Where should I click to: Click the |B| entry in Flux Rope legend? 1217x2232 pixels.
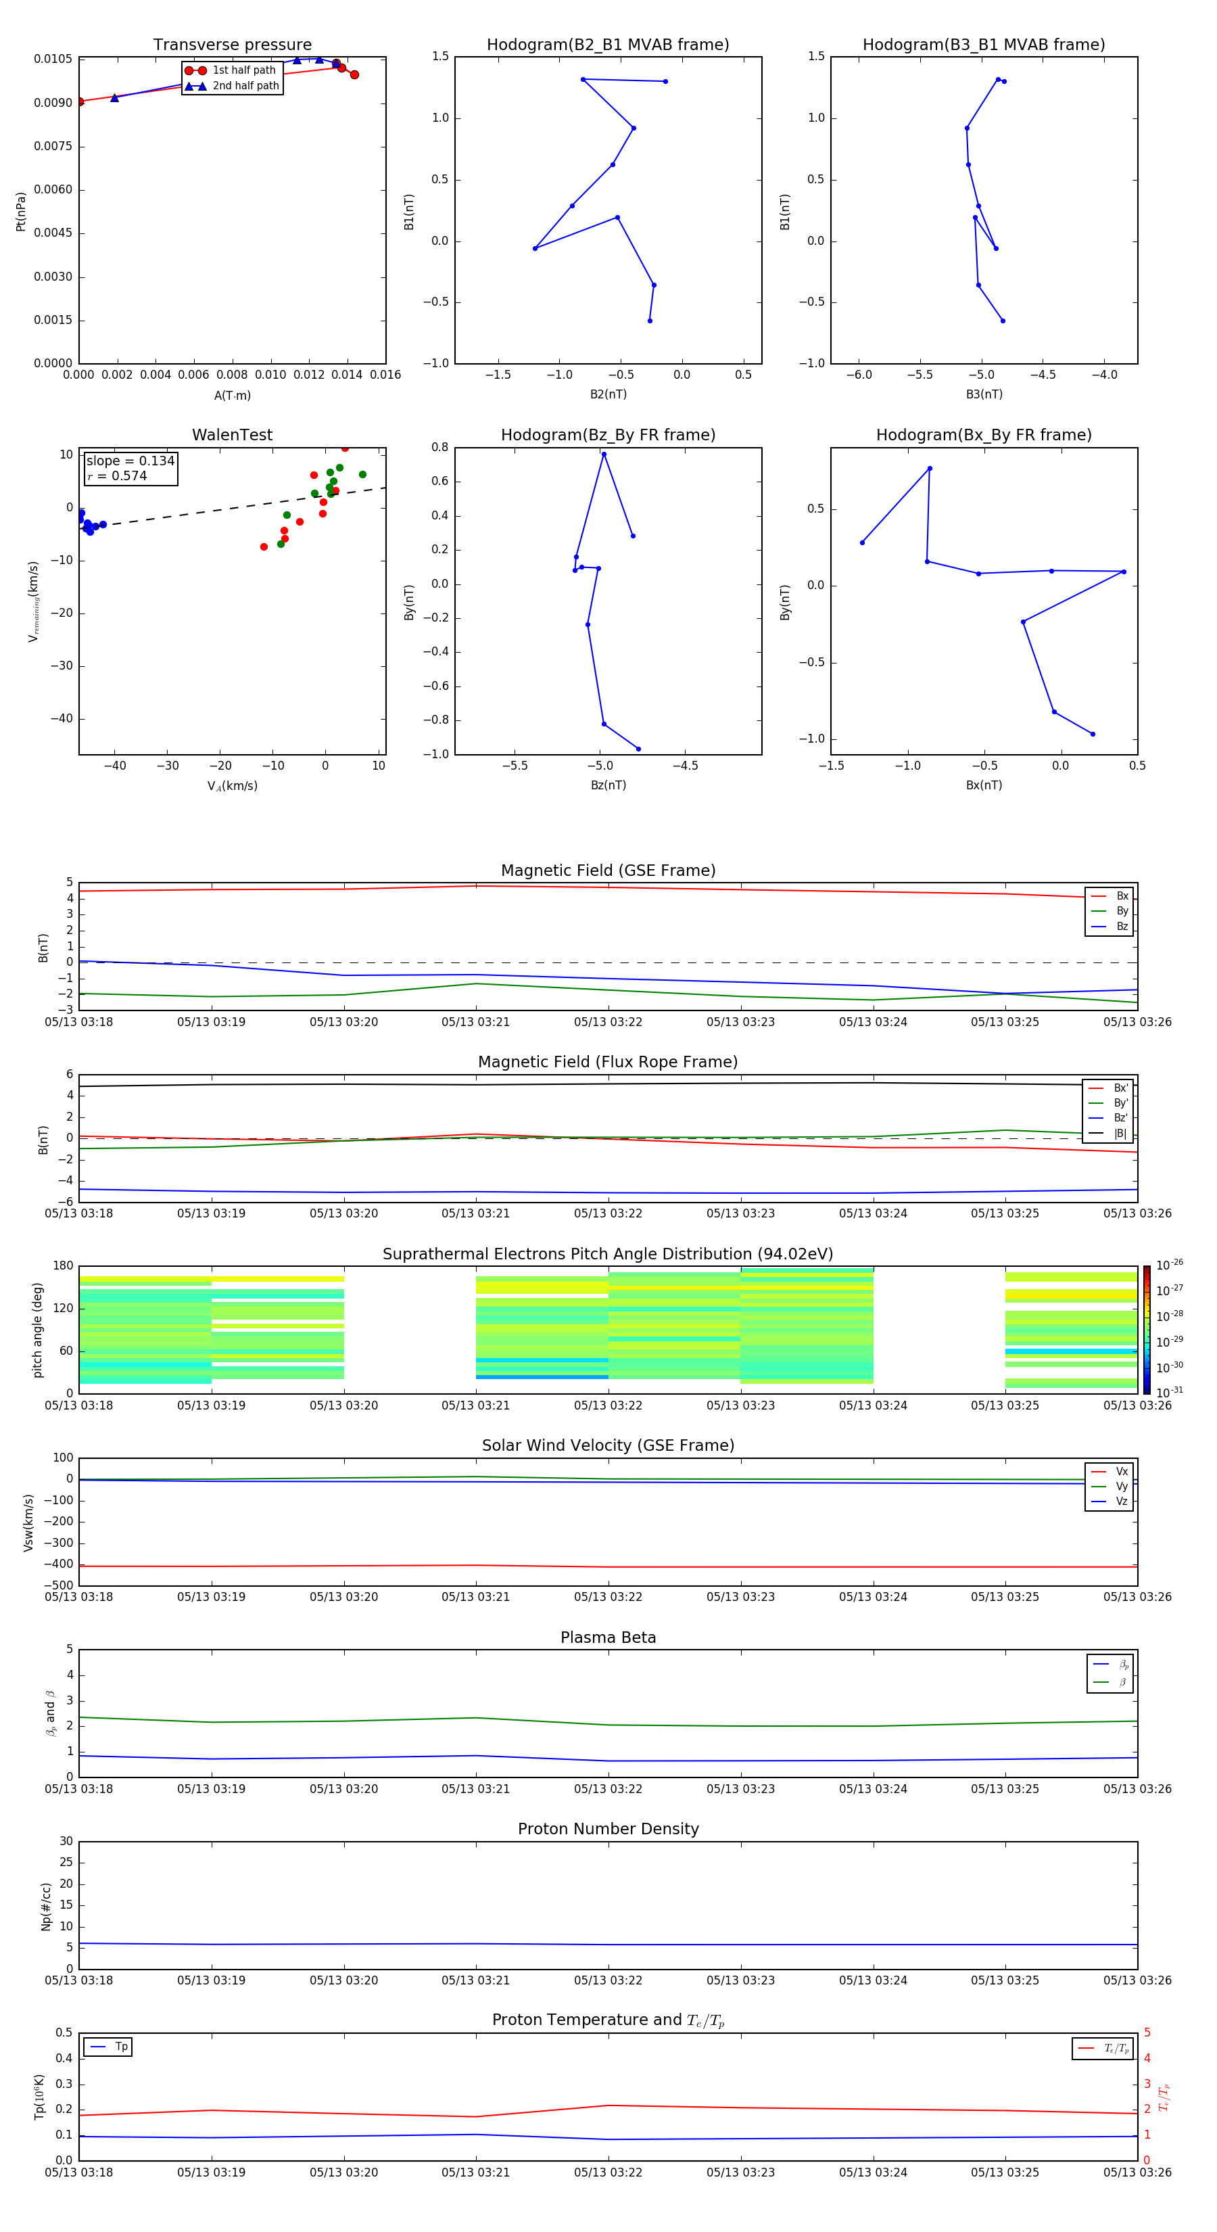point(1108,1134)
